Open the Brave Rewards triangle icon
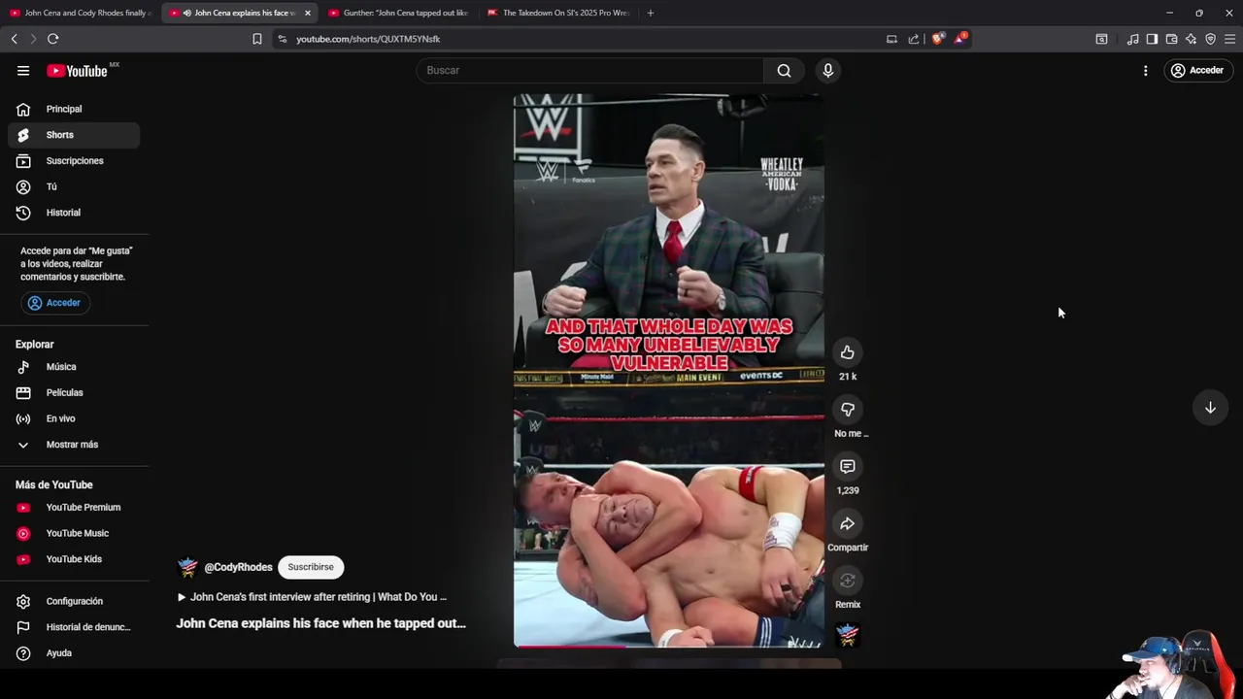 click(959, 39)
